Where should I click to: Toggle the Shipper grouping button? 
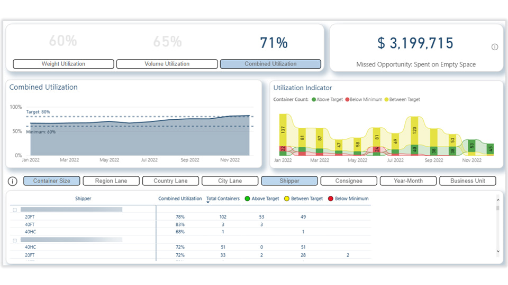tap(289, 181)
